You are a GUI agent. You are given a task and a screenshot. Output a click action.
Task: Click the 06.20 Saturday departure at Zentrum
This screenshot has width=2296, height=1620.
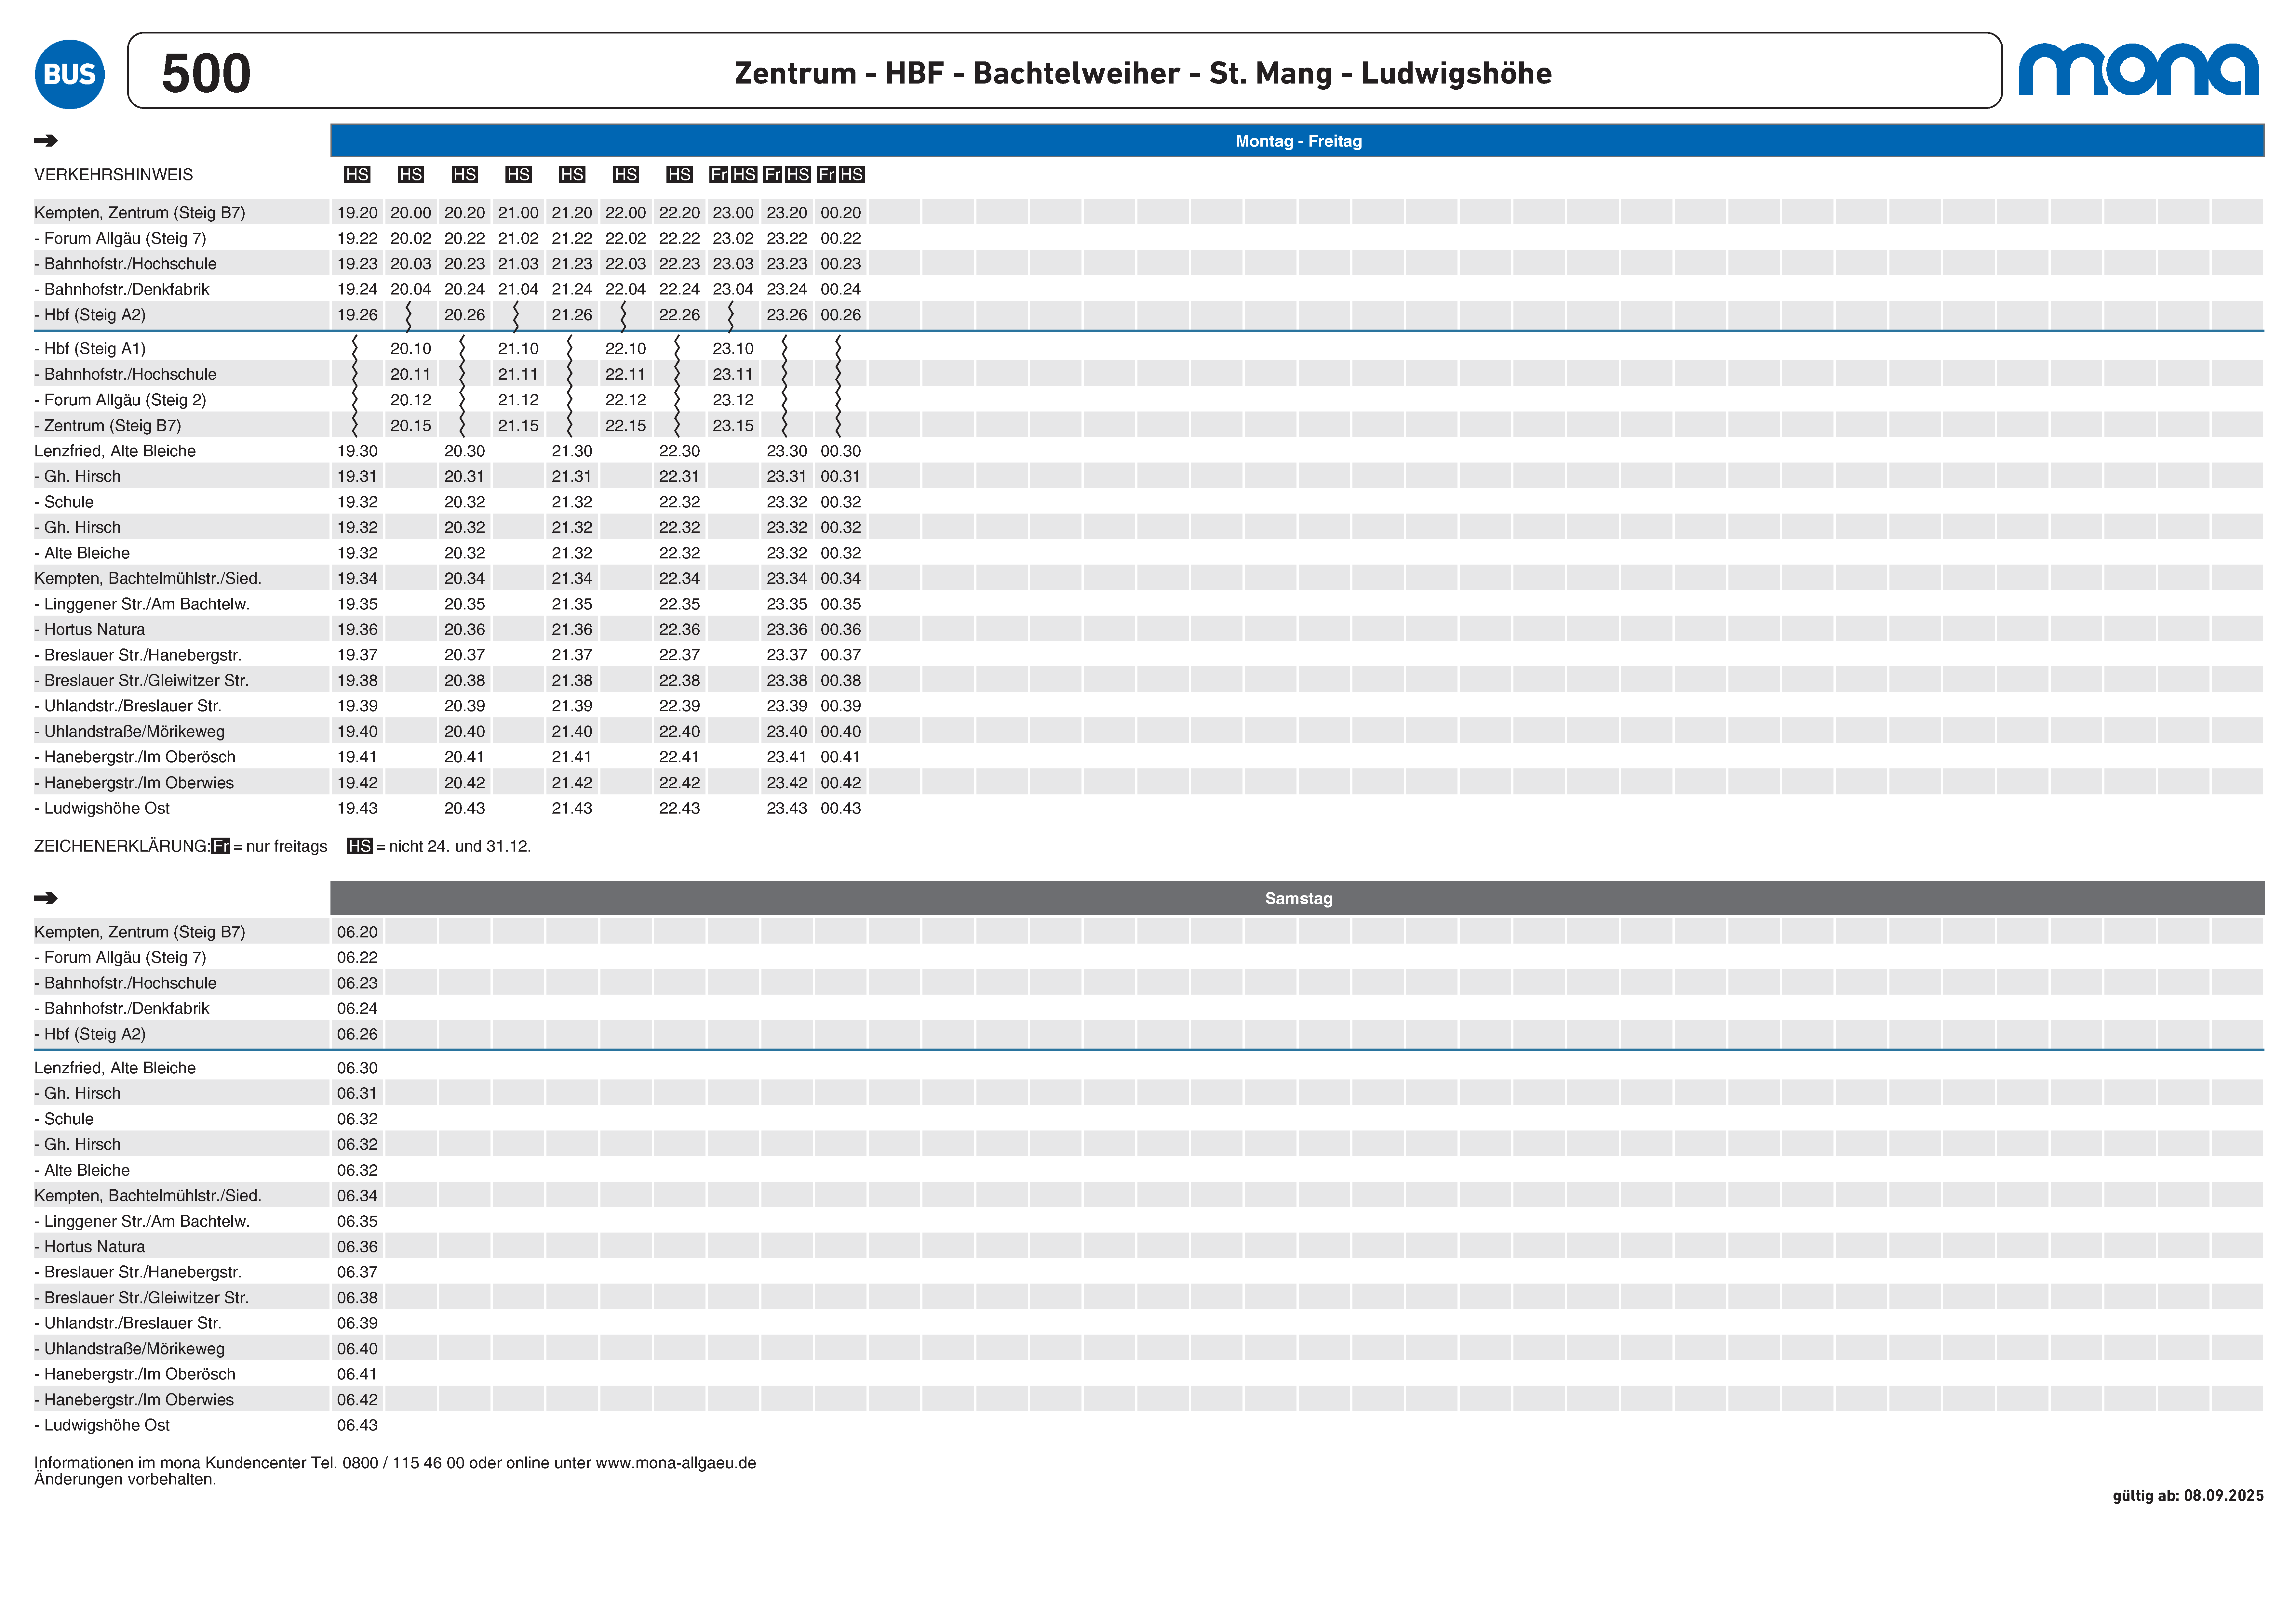click(357, 933)
